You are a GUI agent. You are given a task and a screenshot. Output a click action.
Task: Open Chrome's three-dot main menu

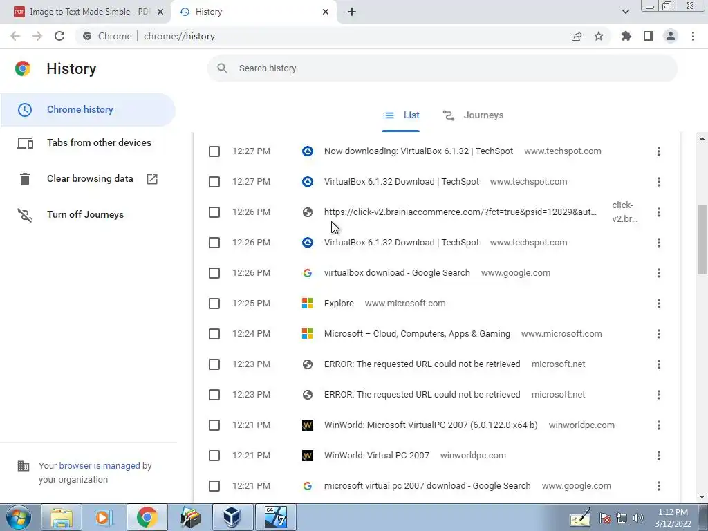click(x=693, y=36)
